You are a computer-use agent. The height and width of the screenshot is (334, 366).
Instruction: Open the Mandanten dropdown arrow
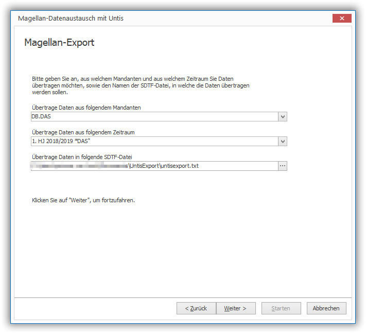point(282,117)
